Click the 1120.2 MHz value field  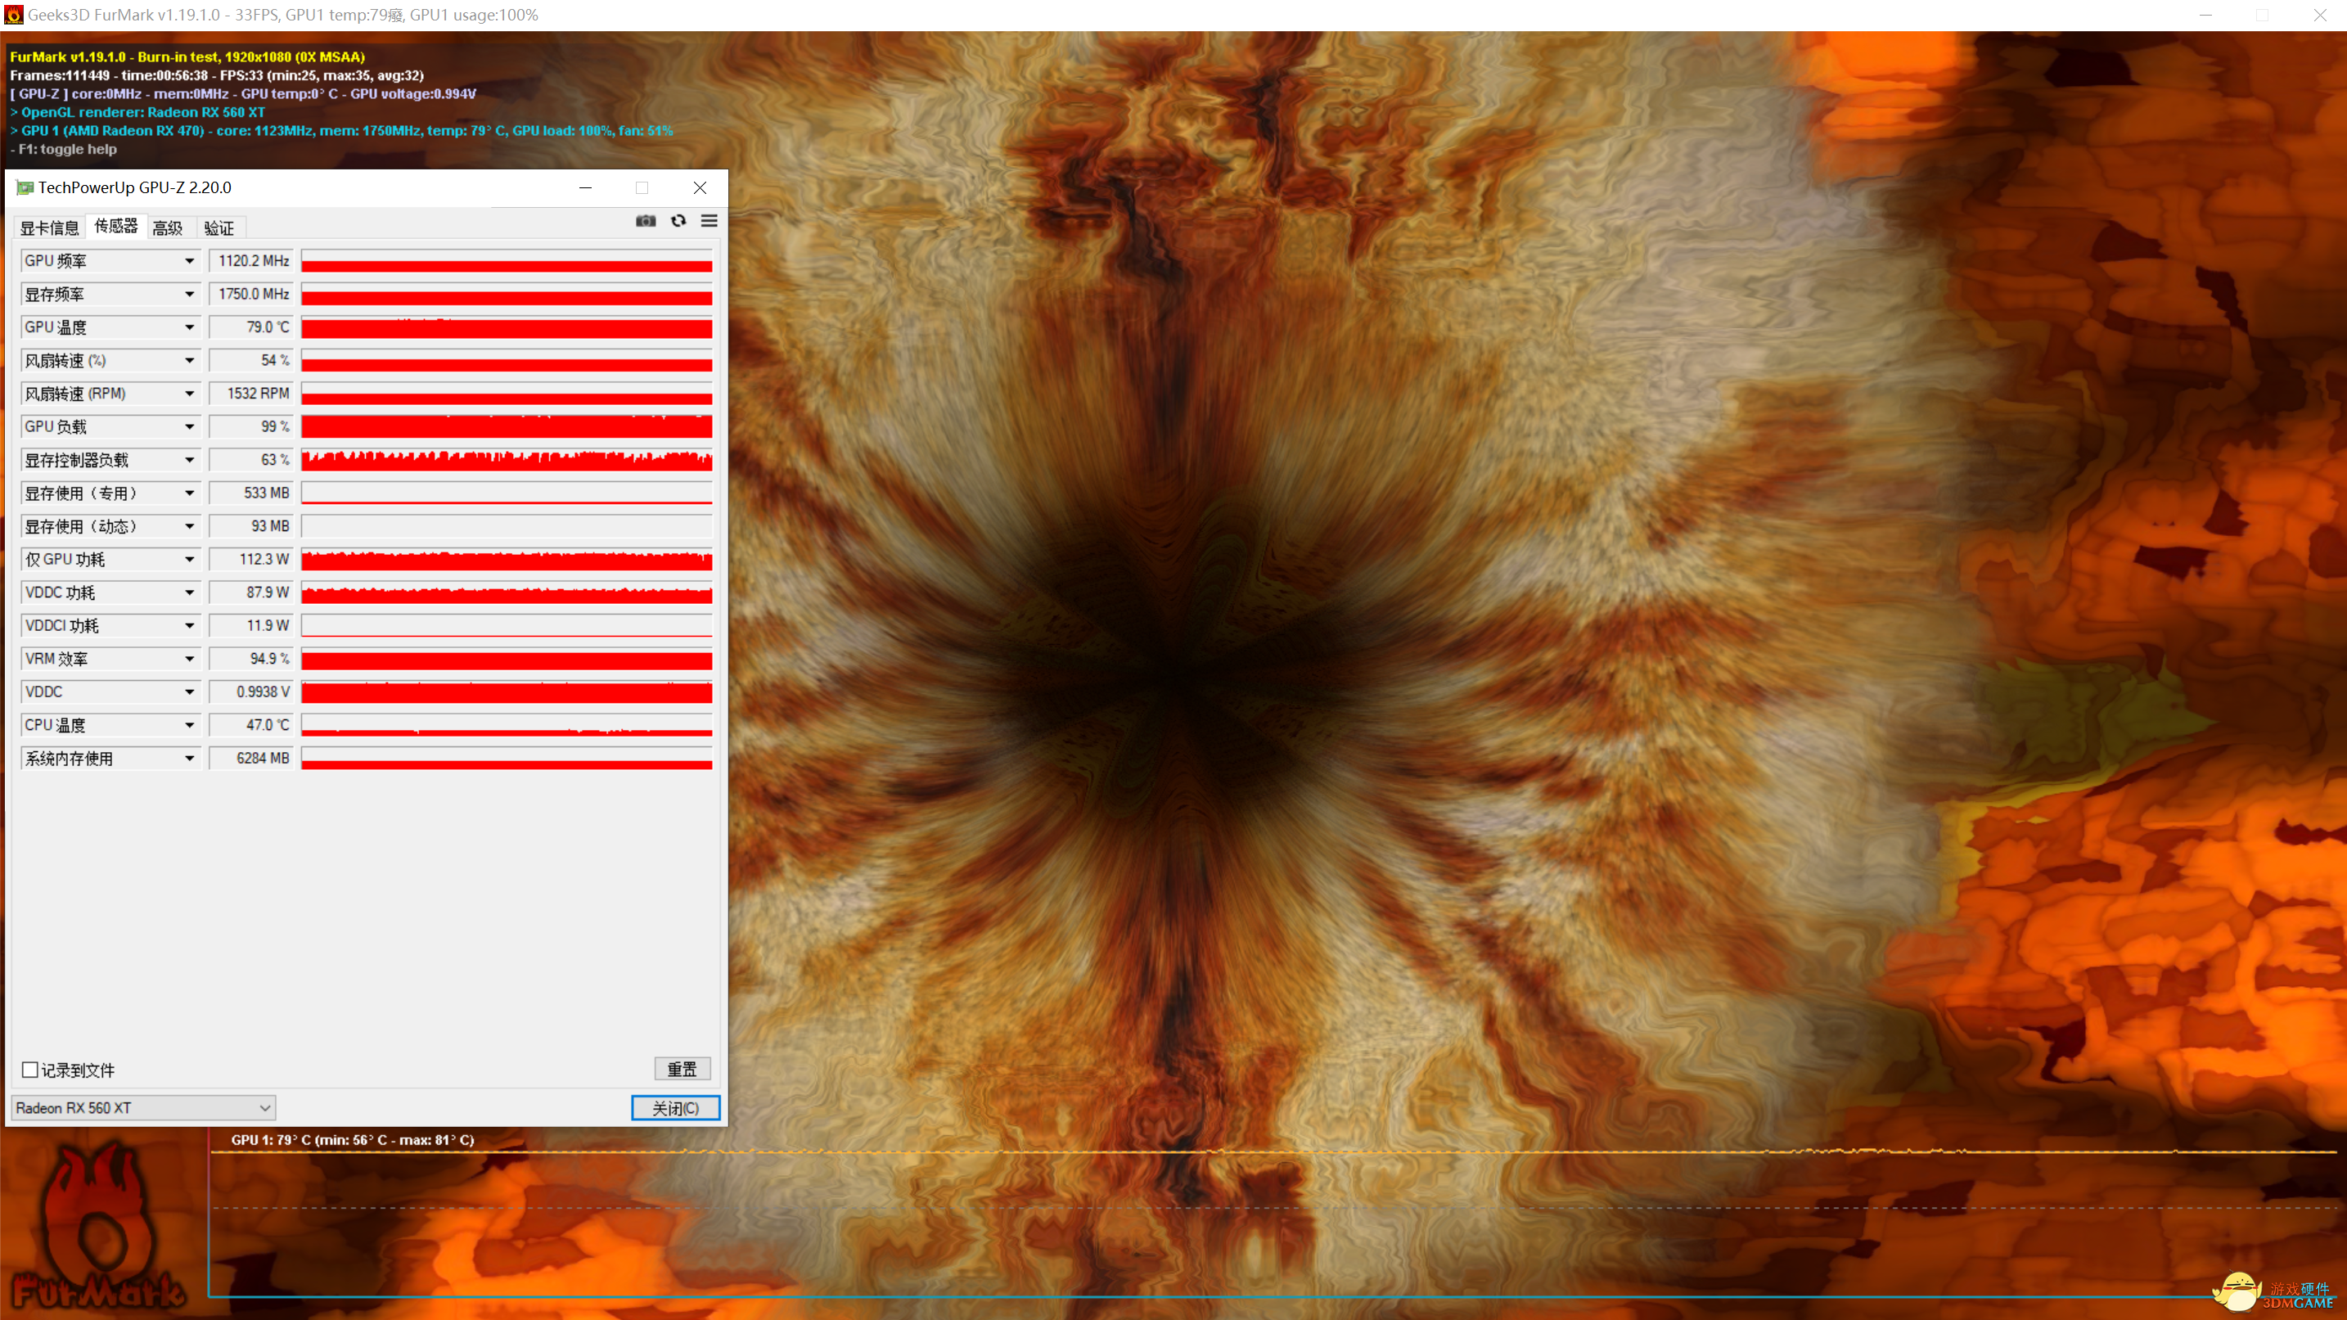tap(251, 261)
